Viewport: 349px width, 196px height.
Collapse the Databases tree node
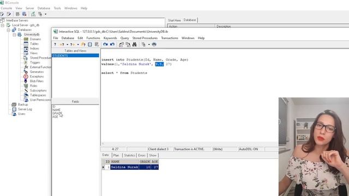coord(9,30)
